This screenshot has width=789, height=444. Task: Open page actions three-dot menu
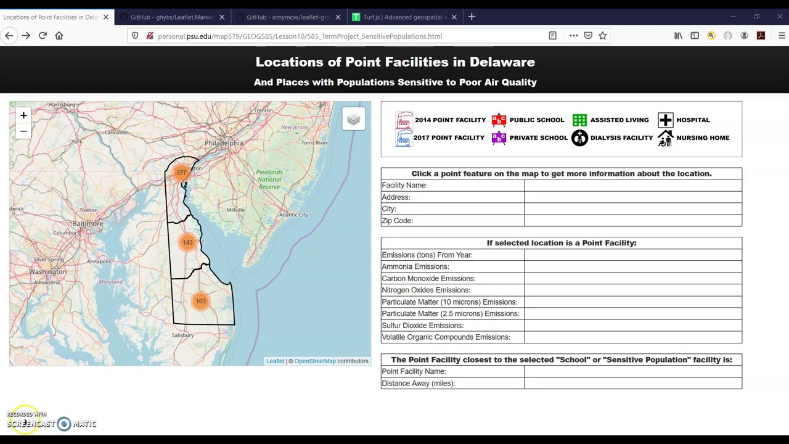(573, 36)
